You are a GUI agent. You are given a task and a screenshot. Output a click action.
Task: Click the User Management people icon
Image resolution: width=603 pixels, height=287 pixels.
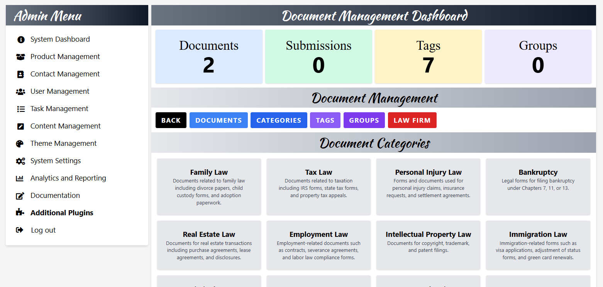tap(20, 91)
